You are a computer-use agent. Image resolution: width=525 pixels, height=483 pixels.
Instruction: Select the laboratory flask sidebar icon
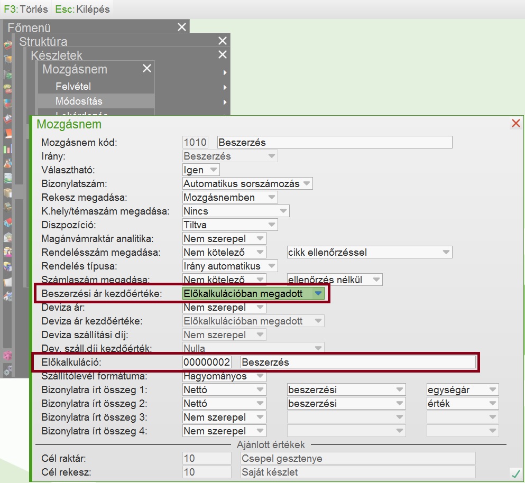pyautogui.click(x=8, y=164)
